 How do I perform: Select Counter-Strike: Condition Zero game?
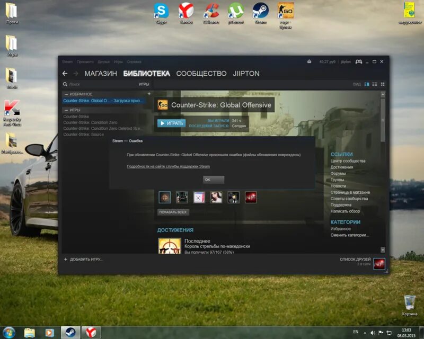[x=90, y=122]
